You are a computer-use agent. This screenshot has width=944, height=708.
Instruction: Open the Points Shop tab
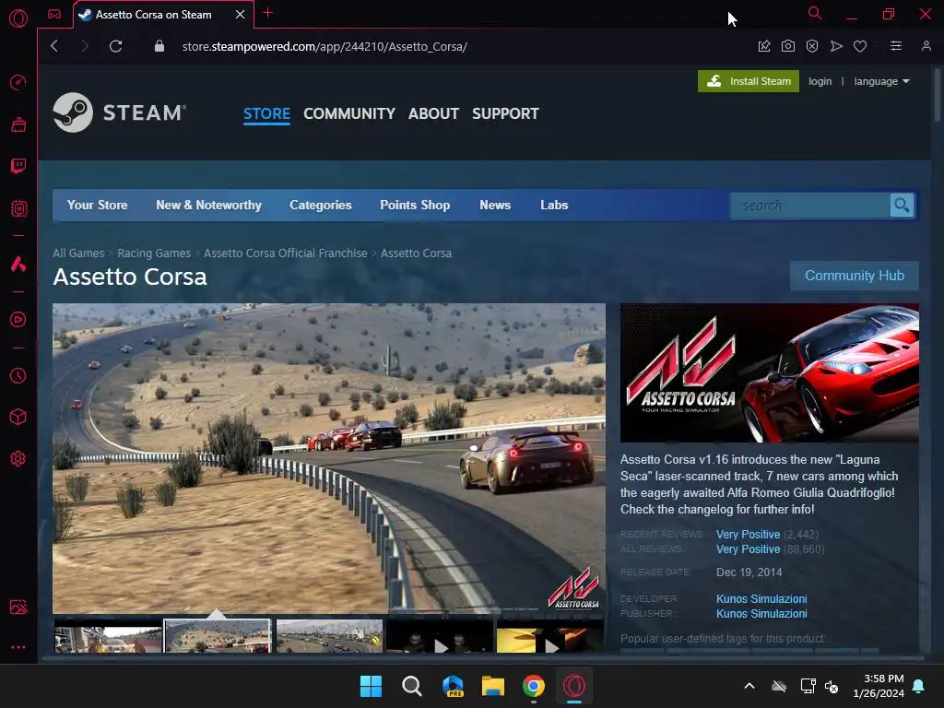click(415, 206)
